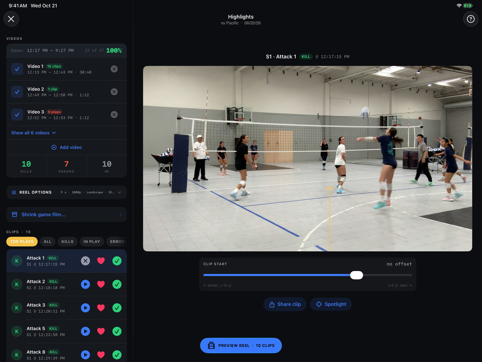Click the Shrink game film archive icon
Viewport: 482px width, 362px height.
pos(14,215)
